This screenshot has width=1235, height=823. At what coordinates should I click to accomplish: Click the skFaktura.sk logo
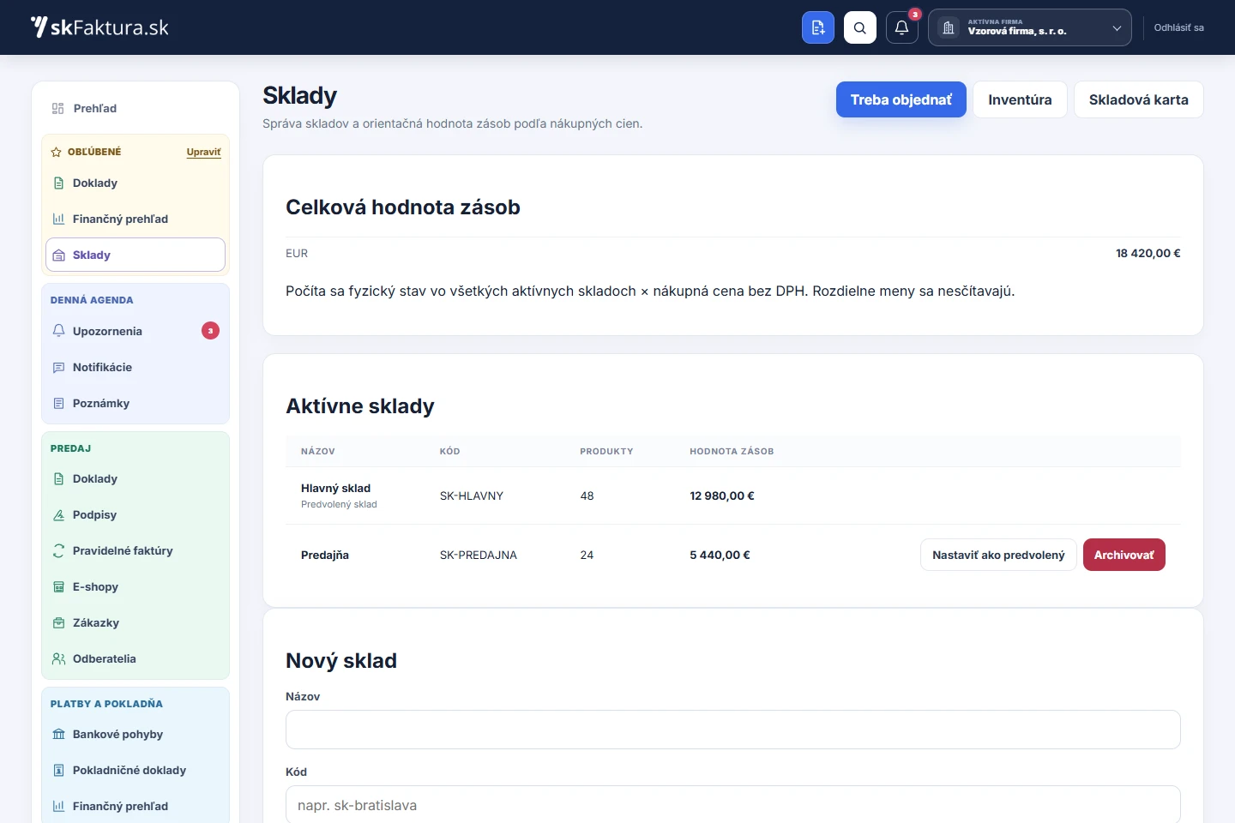pyautogui.click(x=99, y=27)
